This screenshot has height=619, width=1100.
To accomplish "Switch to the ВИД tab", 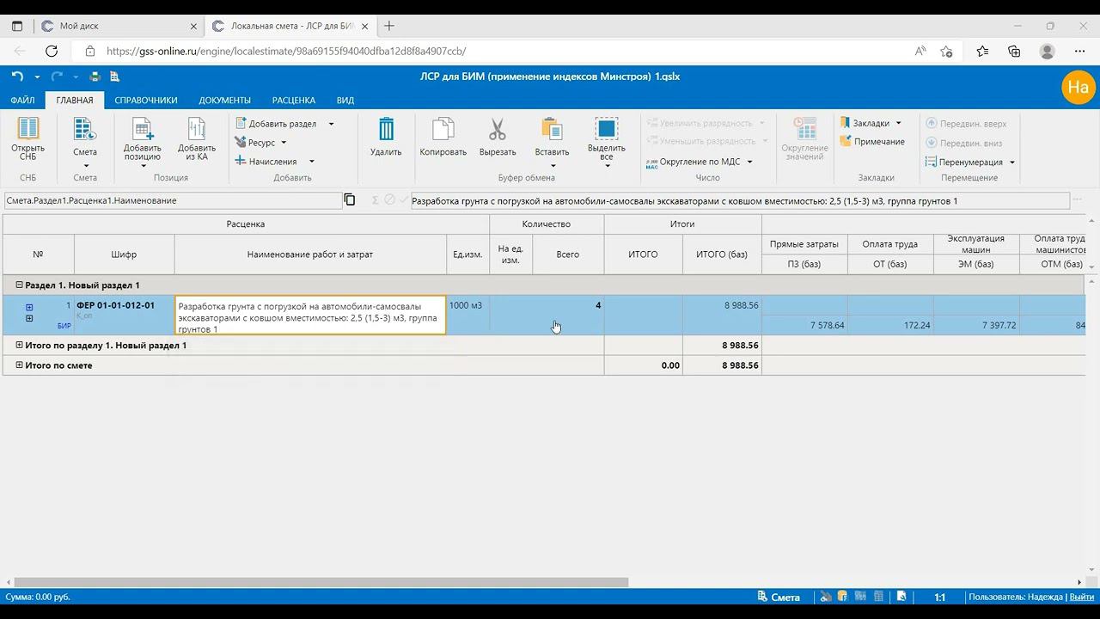I will pyautogui.click(x=345, y=101).
